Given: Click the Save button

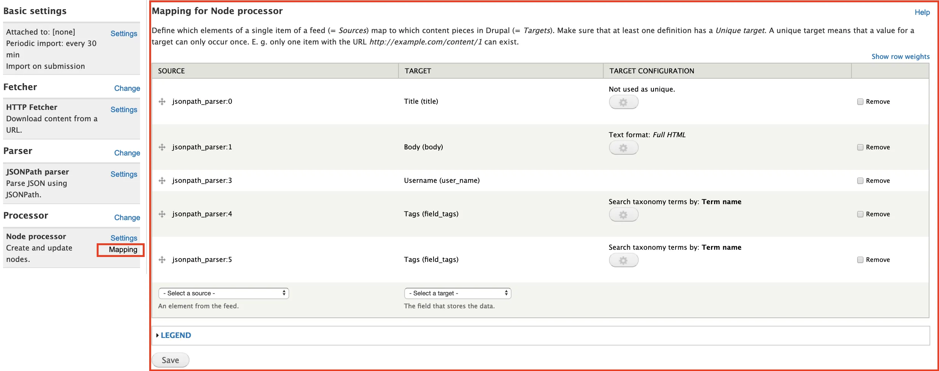Looking at the screenshot, I should click(x=170, y=360).
